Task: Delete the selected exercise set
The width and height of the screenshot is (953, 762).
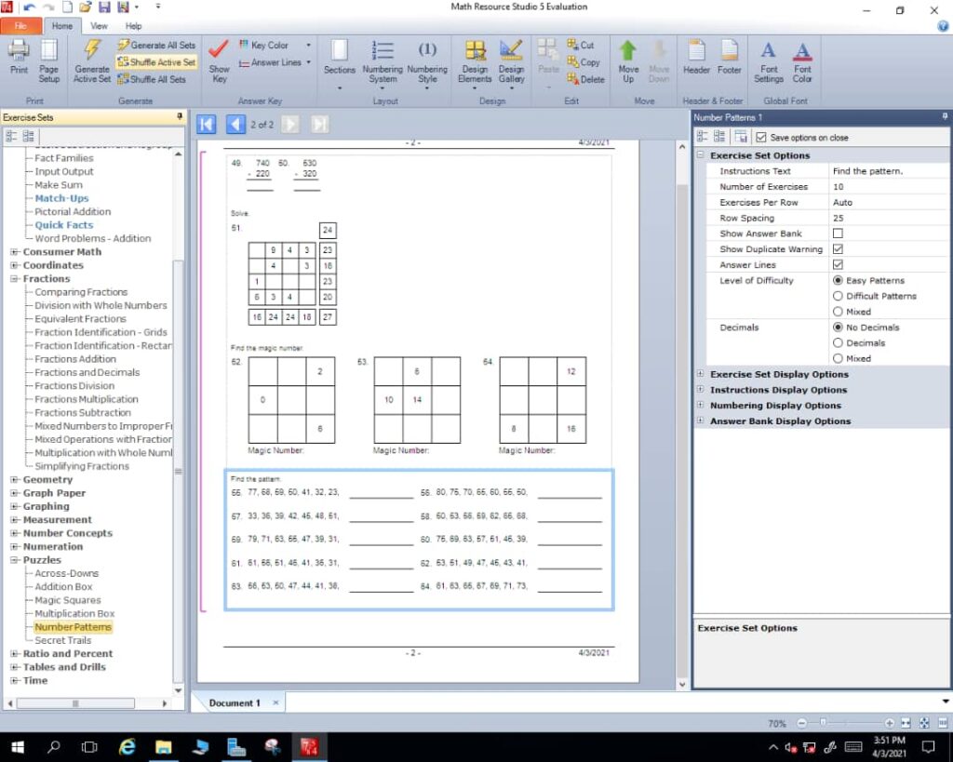Action: 586,79
